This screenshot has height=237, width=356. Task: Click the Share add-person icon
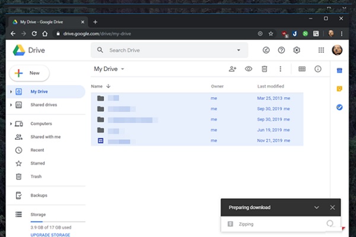tap(233, 69)
